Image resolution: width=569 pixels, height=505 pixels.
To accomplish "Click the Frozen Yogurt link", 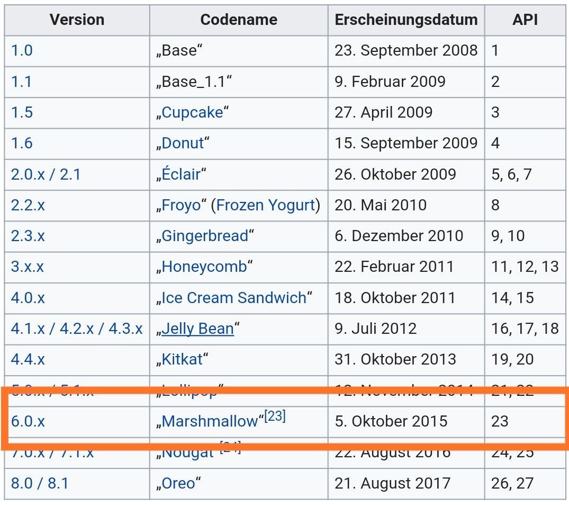I will coord(266,205).
